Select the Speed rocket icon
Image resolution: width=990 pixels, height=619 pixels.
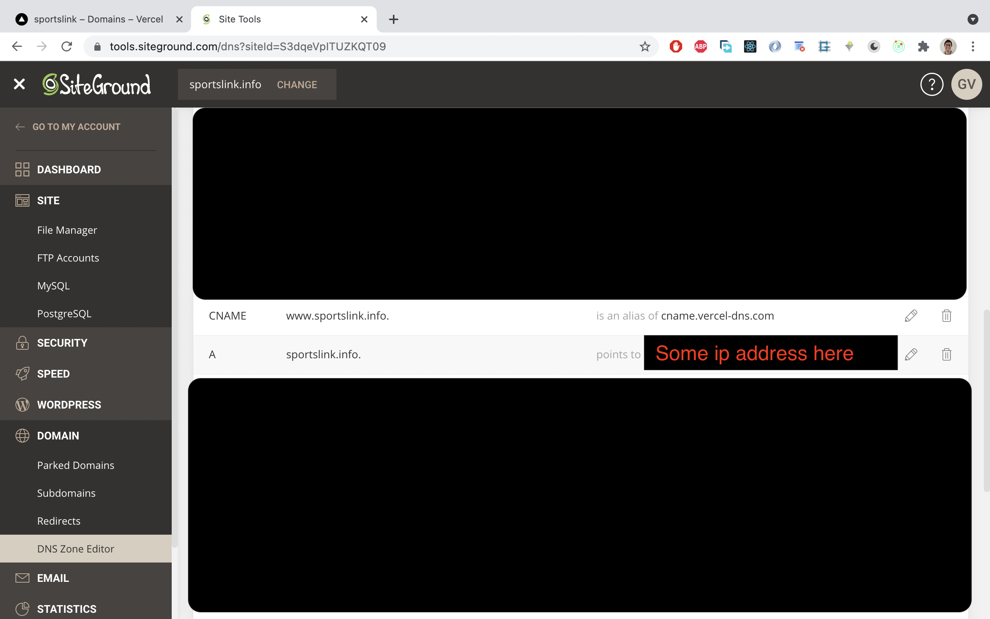22,373
